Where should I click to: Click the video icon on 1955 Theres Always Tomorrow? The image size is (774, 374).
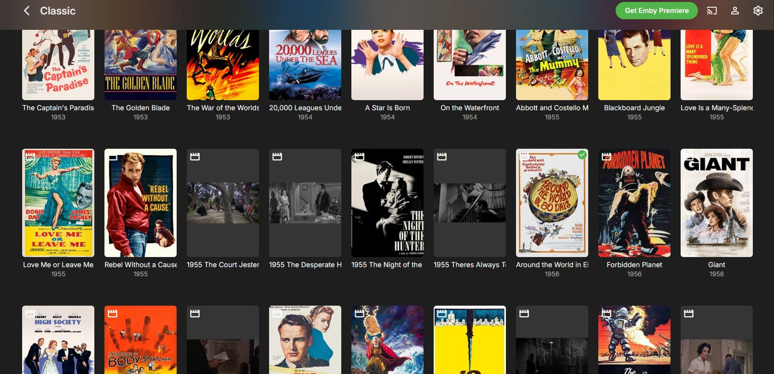tap(442, 156)
